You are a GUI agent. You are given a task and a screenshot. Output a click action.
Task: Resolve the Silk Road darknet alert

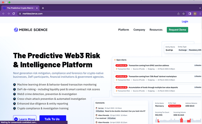[198, 76]
